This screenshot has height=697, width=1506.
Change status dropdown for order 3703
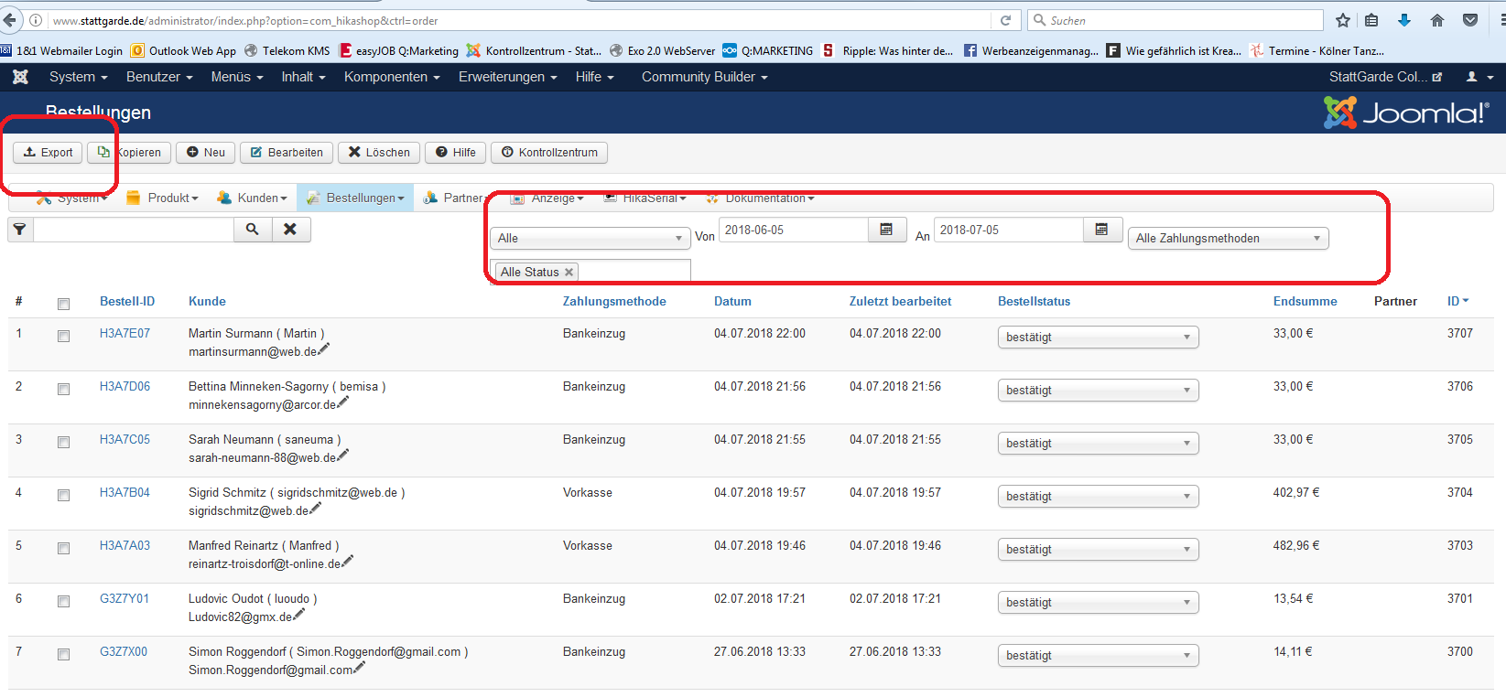coord(1098,550)
